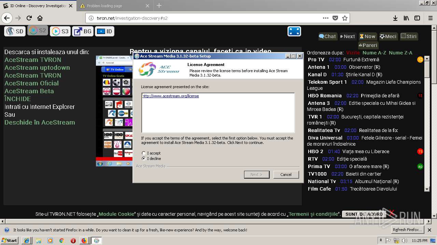Launch Google Chrome from taskbar
The width and height of the screenshot is (437, 245).
[x=61, y=240]
